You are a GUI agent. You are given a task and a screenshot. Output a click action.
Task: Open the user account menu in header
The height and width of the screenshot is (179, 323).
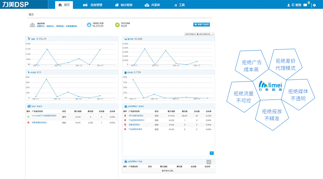(x=294, y=5)
